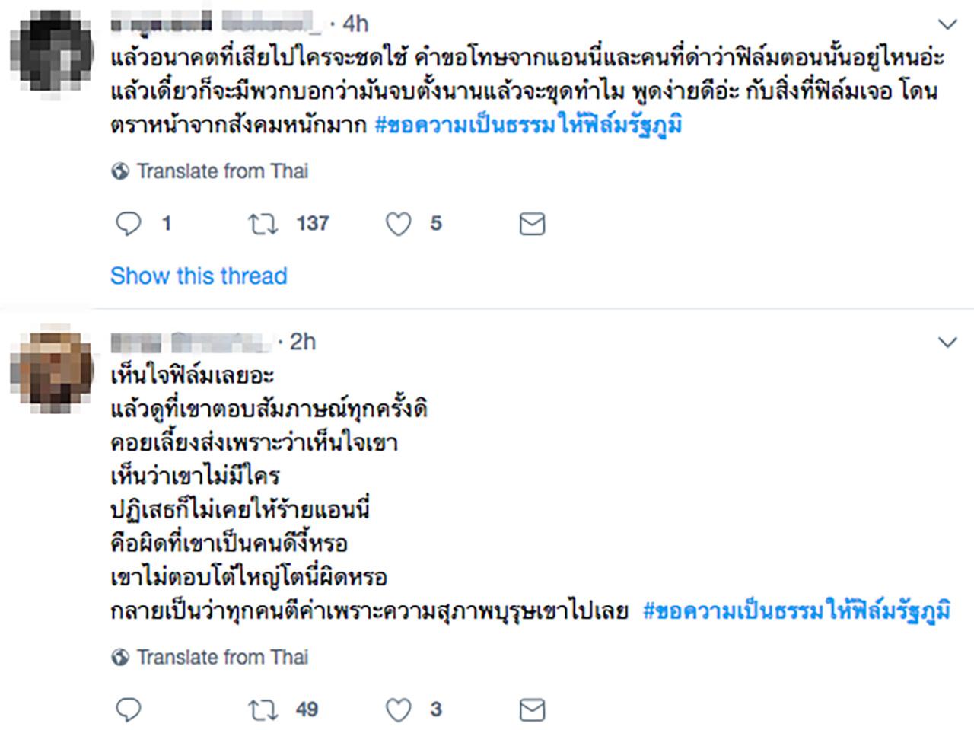Image resolution: width=974 pixels, height=730 pixels.
Task: Retweet the first tweet with 137 retweets
Action: click(263, 223)
